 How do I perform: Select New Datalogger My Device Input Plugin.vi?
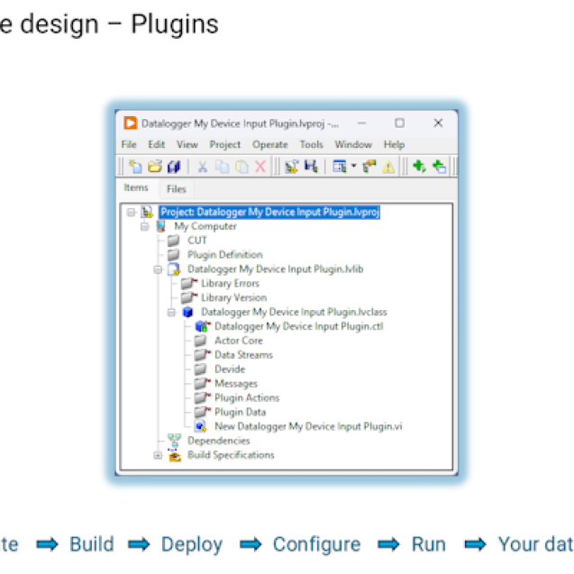[x=306, y=426]
